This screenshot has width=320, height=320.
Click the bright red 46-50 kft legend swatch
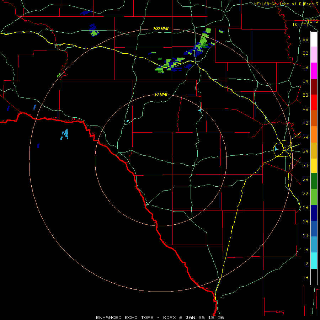click(314, 102)
